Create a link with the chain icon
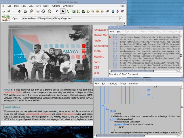 click(107, 11)
